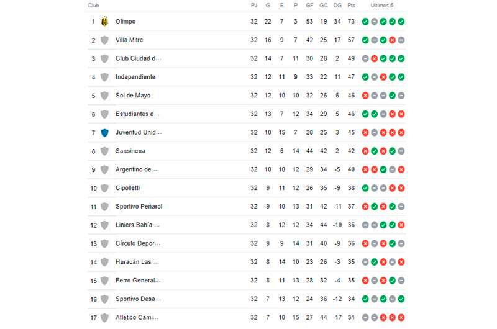Click gray shield next to Sansinena
The height and width of the screenshot is (329, 497).
click(x=104, y=151)
